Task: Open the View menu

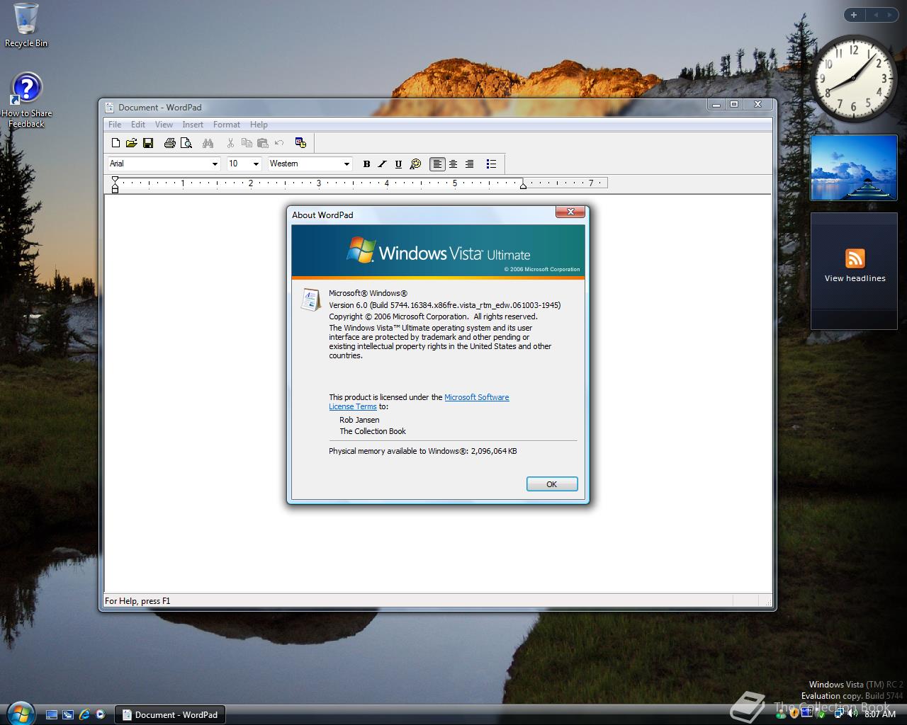Action: 164,125
